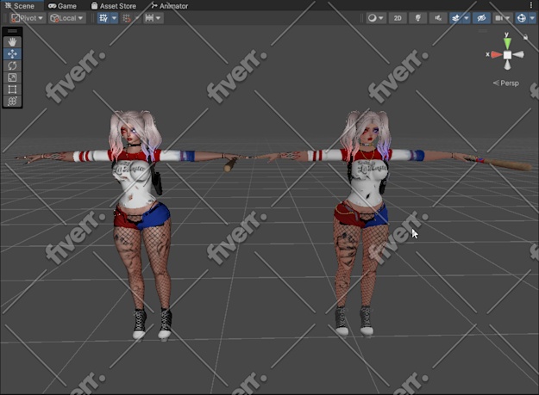Toggle scene lighting bulb icon
This screenshot has width=539, height=395.
[418, 18]
